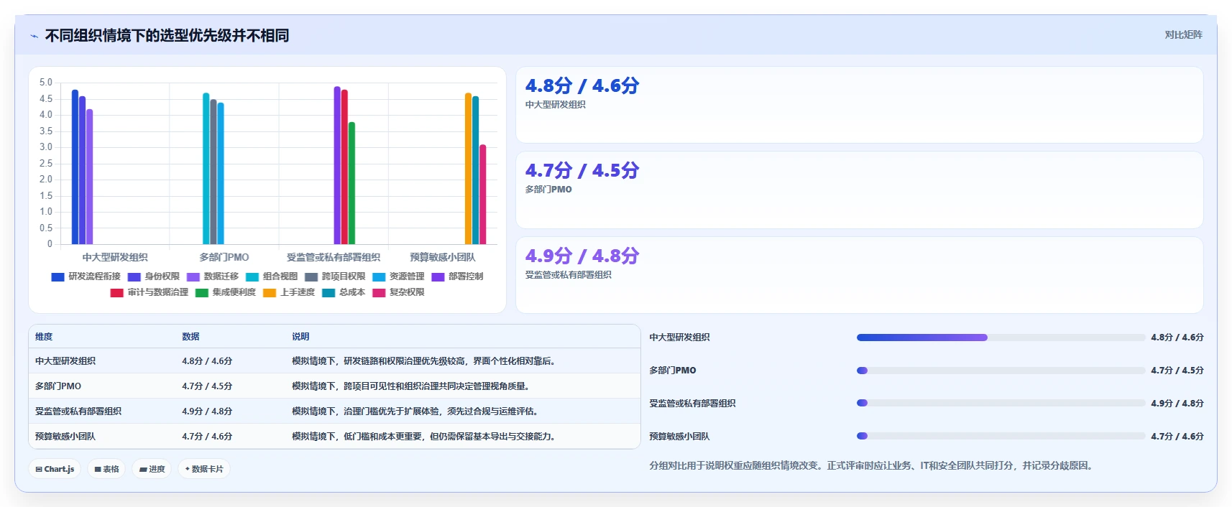Click the panel title 不同组织情境下的选型优先级并不相同
1232x507 pixels.
tap(167, 36)
